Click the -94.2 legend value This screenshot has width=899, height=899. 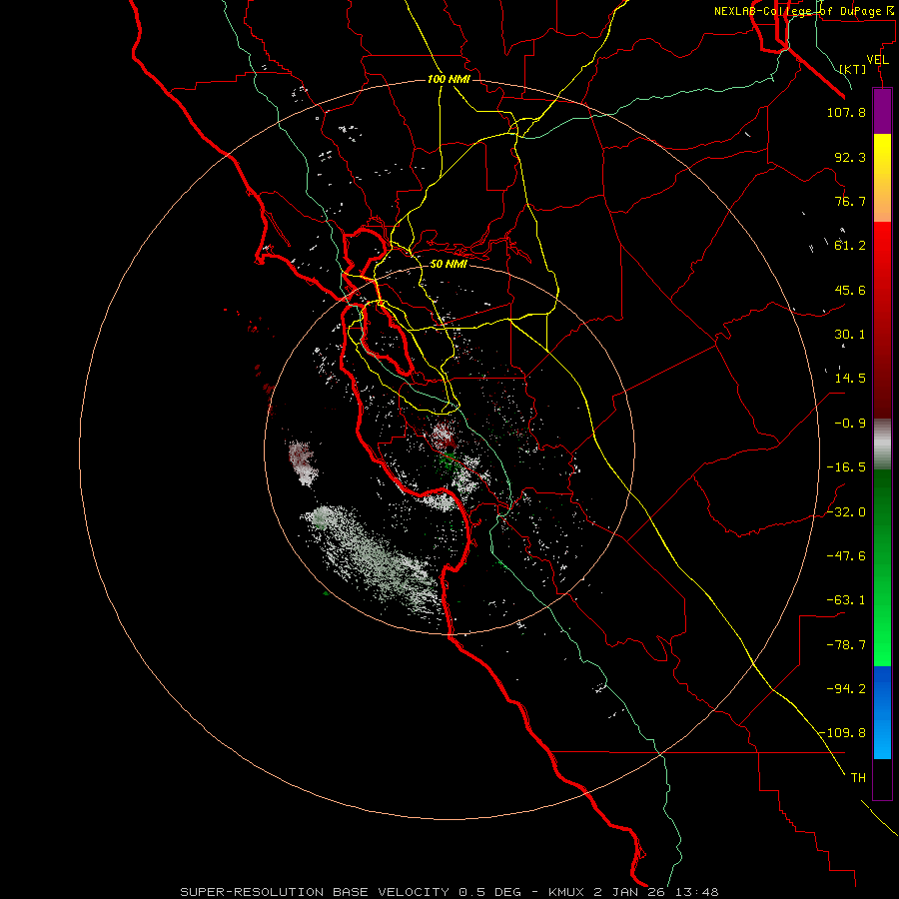[x=846, y=689]
